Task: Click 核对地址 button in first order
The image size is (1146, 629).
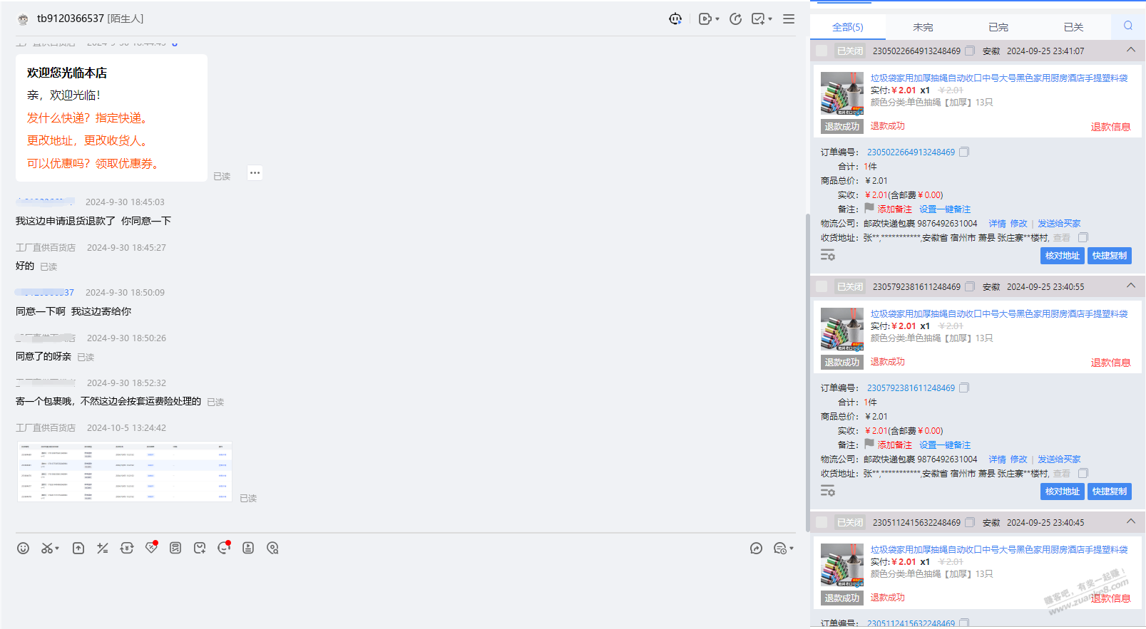Action: [x=1062, y=256]
